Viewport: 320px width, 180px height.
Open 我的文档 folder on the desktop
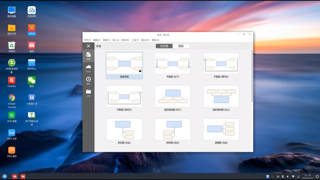[12, 29]
